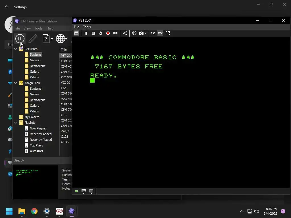Click the Search field in C64 Forever

42,160
